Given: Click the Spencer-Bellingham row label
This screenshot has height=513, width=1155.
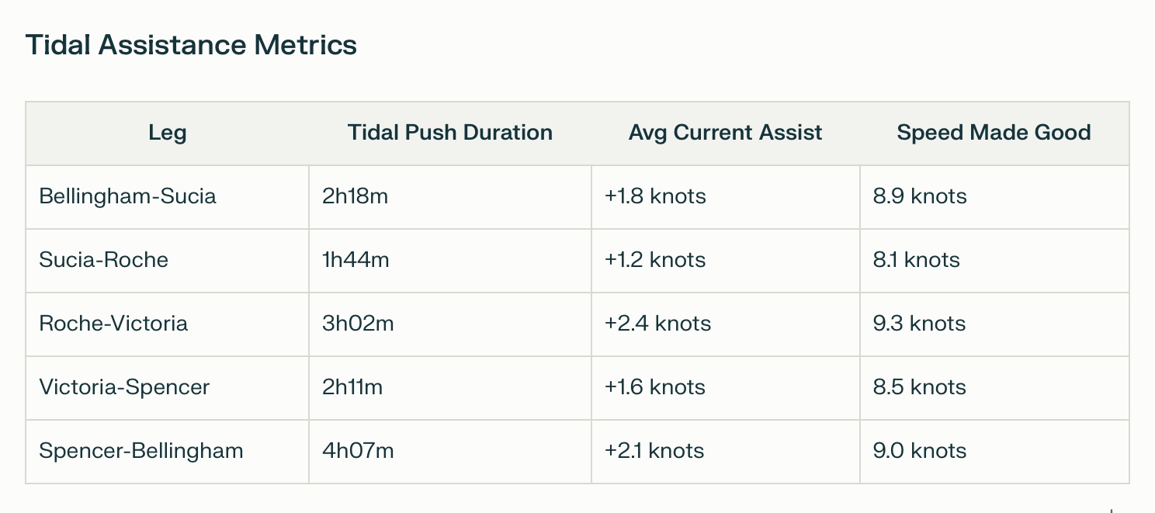Looking at the screenshot, I should pos(141,451).
